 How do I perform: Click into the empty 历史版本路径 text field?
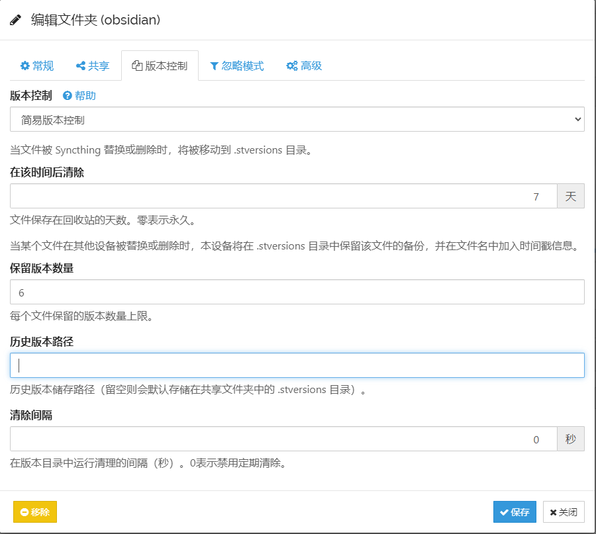pos(297,365)
